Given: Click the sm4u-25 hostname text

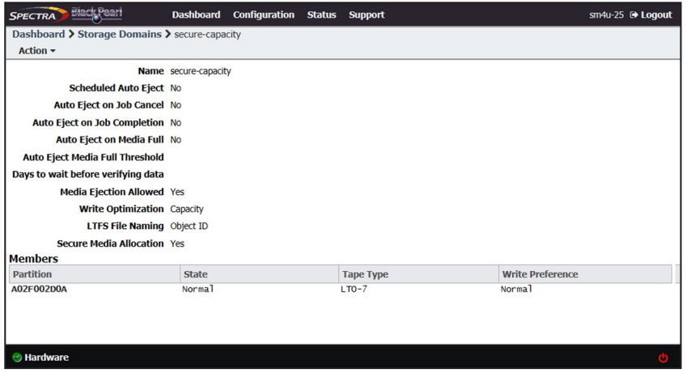Looking at the screenshot, I should (606, 15).
